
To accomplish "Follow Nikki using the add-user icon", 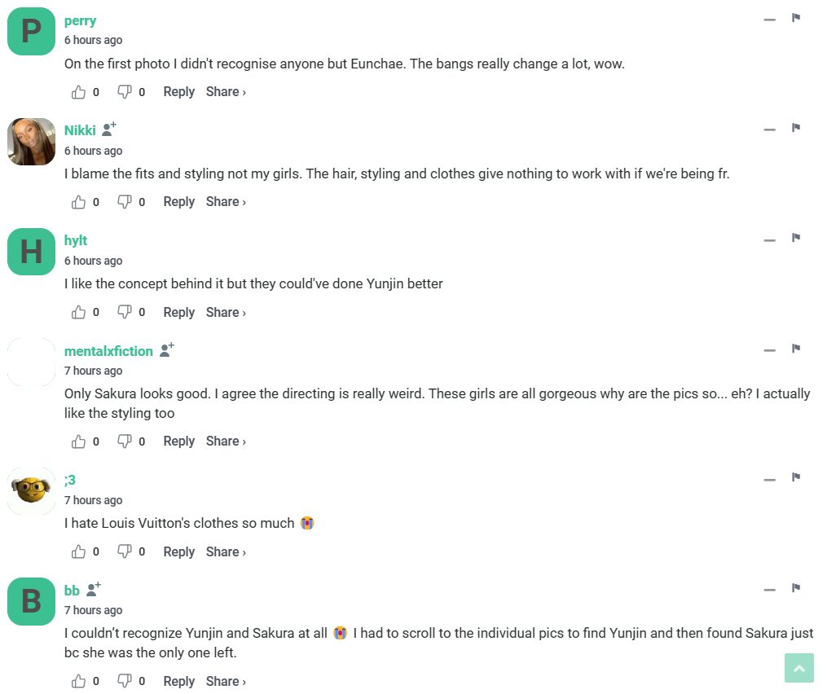I will (109, 130).
